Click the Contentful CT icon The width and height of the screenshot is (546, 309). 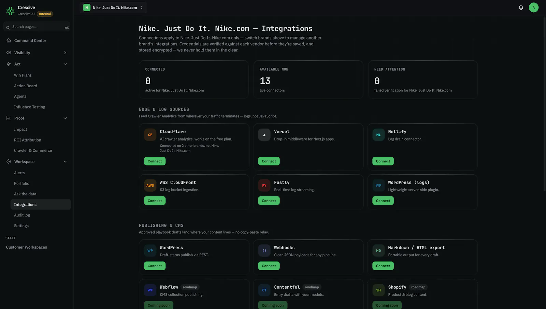click(264, 290)
